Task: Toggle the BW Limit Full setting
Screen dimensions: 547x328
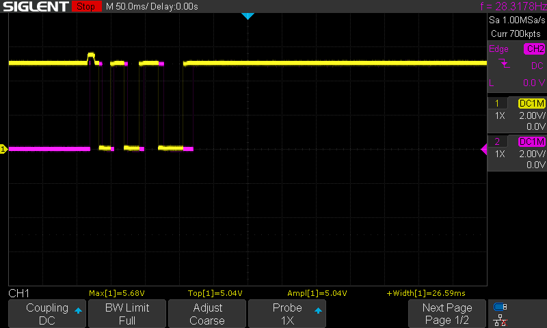Action: coord(127,314)
